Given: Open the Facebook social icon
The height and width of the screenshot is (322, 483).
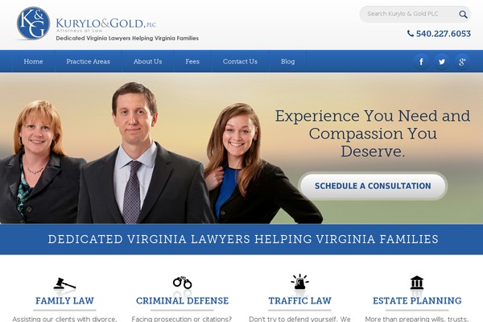Looking at the screenshot, I should tap(421, 62).
